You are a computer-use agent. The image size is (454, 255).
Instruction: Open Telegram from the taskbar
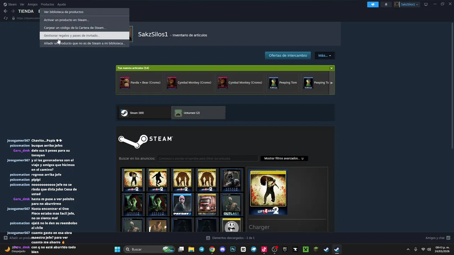click(201, 249)
